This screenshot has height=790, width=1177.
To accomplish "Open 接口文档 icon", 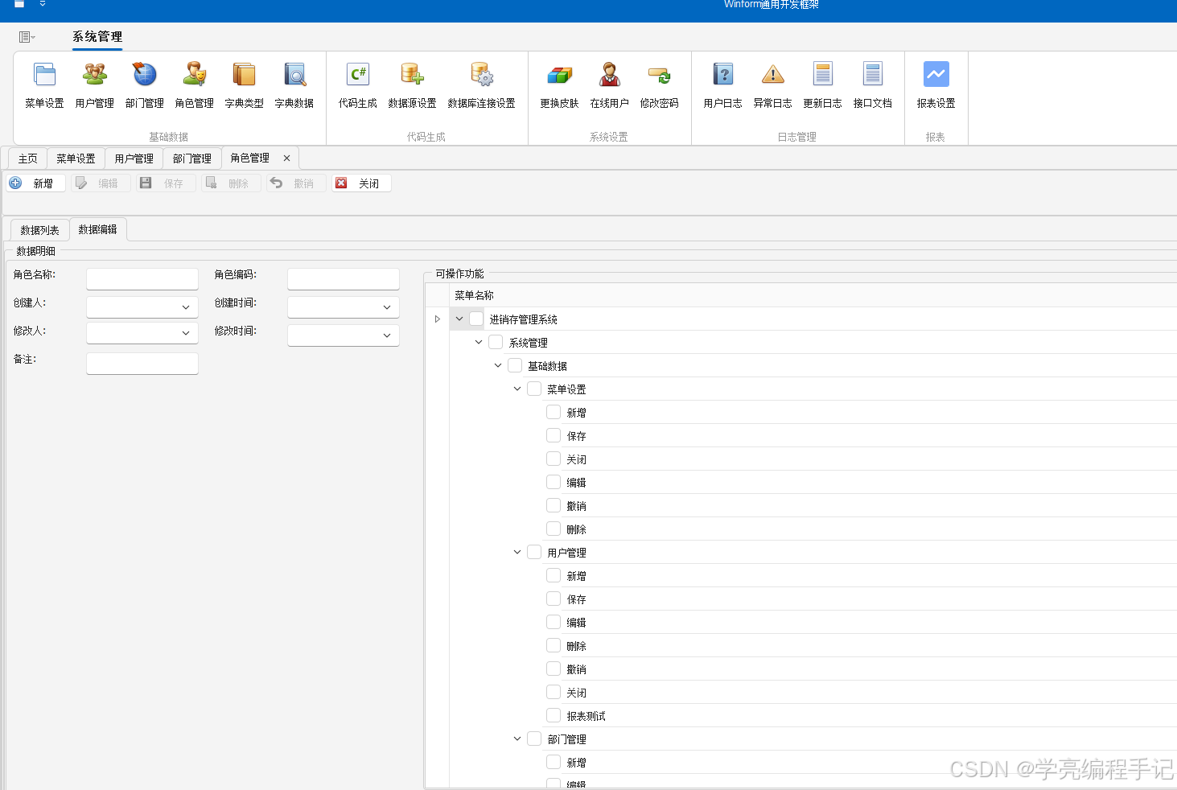I will point(872,85).
